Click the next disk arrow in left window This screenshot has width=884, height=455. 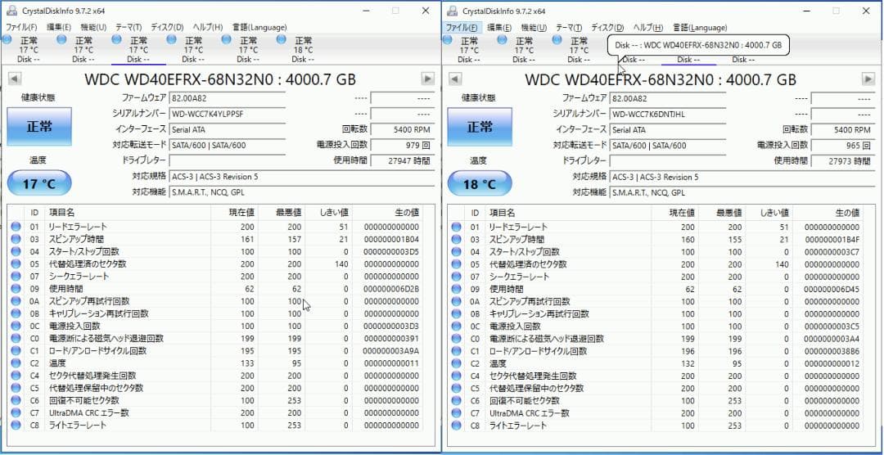tap(428, 79)
